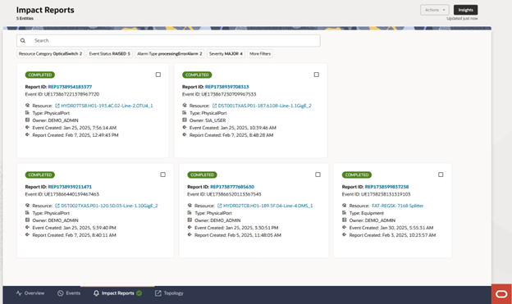Screen dimensions: 512x304
Task: Click the Topology external-link icon
Action: pyautogui.click(x=158, y=293)
